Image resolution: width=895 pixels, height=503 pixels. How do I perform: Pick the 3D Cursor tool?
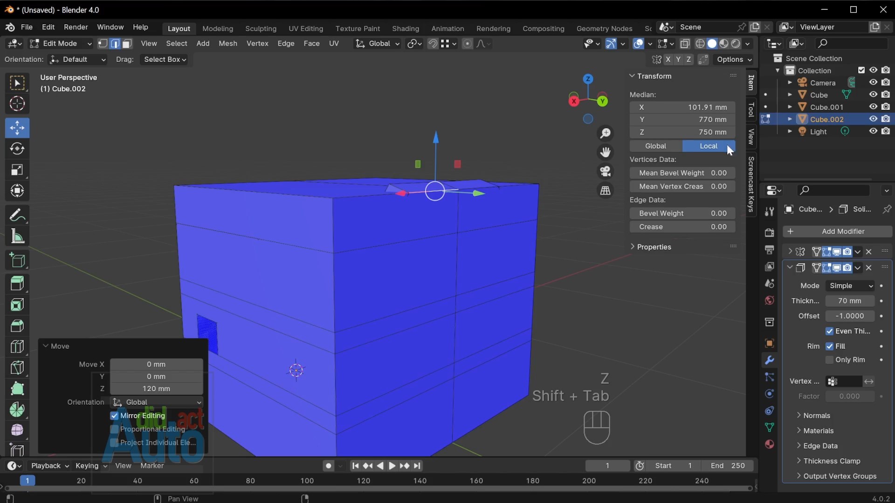pos(17,104)
